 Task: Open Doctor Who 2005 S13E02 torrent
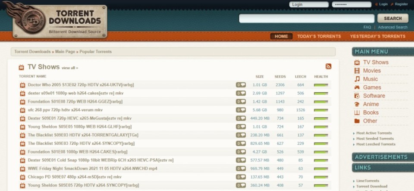point(81,85)
